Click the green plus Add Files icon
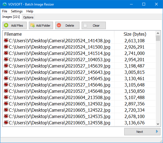The height and width of the screenshot is (143, 163). [6, 25]
